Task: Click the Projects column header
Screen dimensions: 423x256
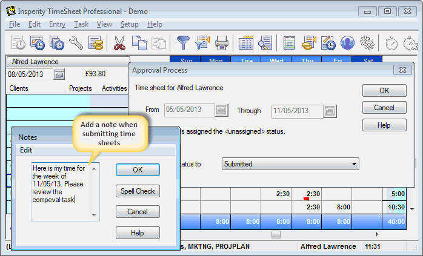Action: pos(81,88)
